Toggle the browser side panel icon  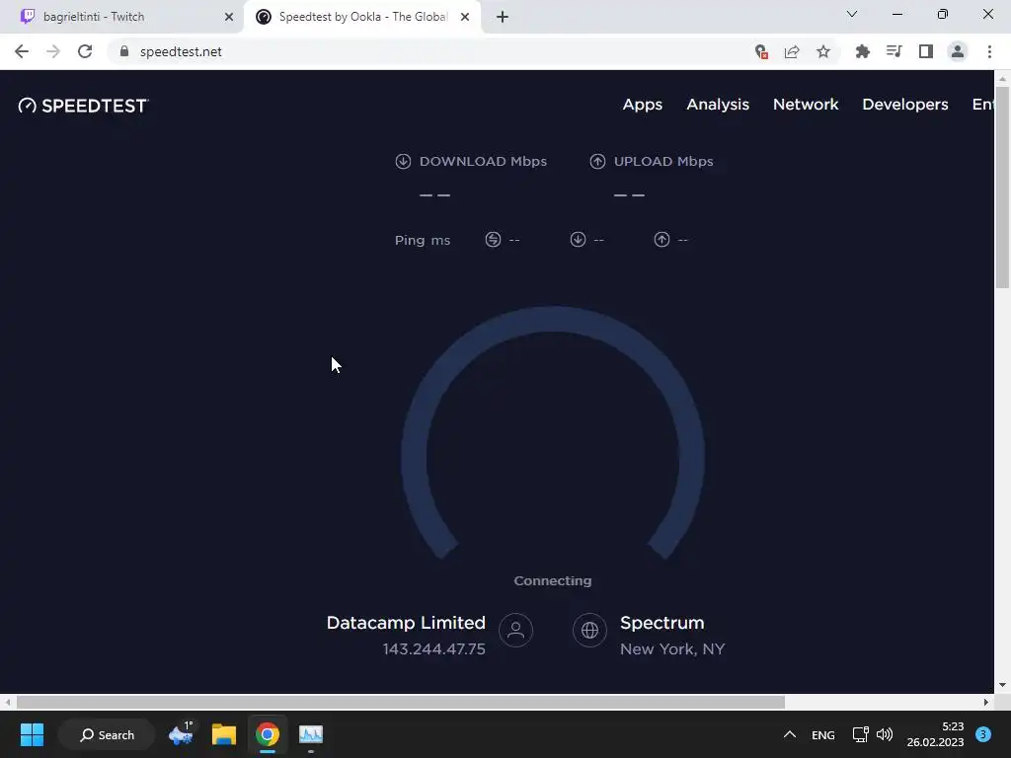coord(926,51)
